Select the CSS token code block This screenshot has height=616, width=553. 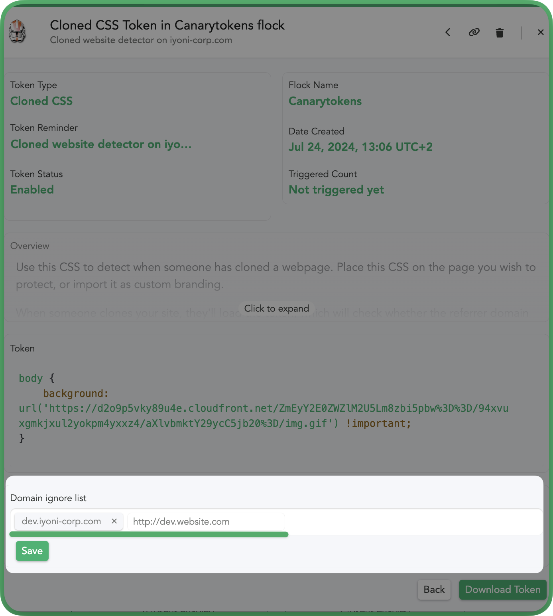pyautogui.click(x=264, y=408)
